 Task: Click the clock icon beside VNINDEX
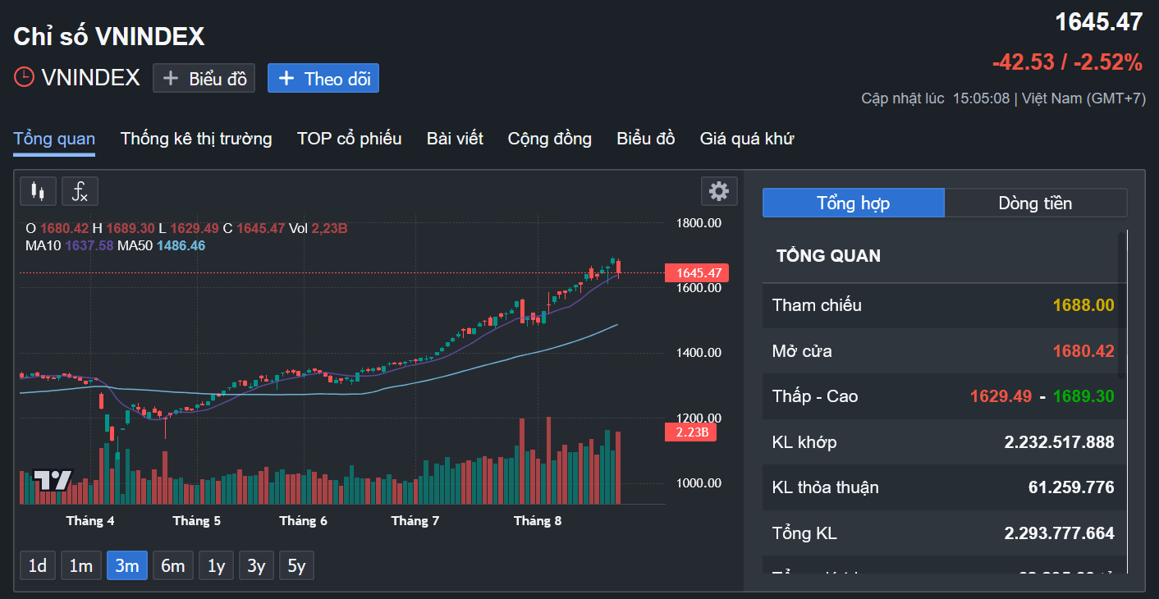pos(25,77)
